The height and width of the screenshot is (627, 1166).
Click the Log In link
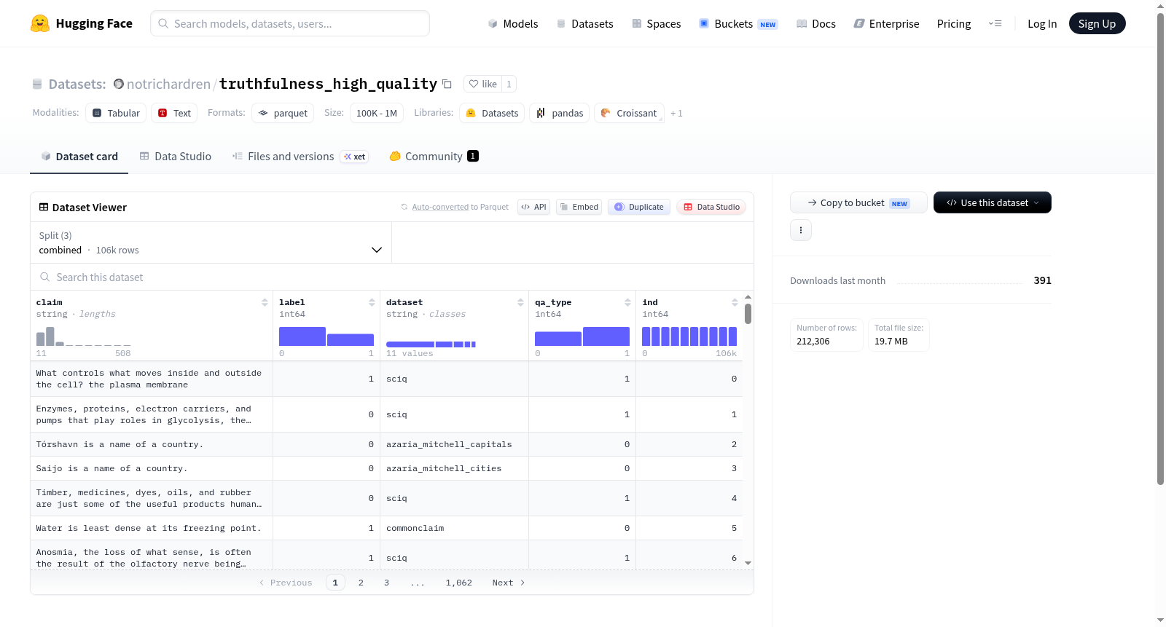[x=1042, y=24]
